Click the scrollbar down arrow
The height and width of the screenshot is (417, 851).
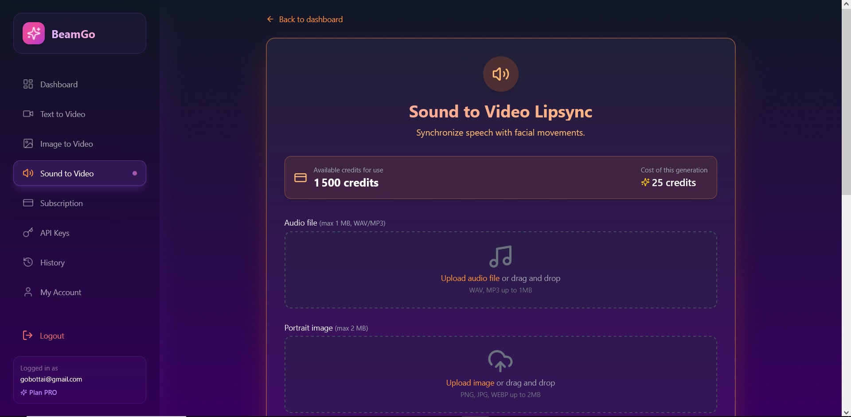pos(846,413)
